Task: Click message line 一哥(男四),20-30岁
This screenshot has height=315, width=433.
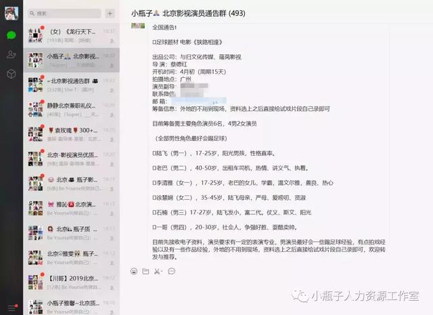Action: tap(225, 228)
